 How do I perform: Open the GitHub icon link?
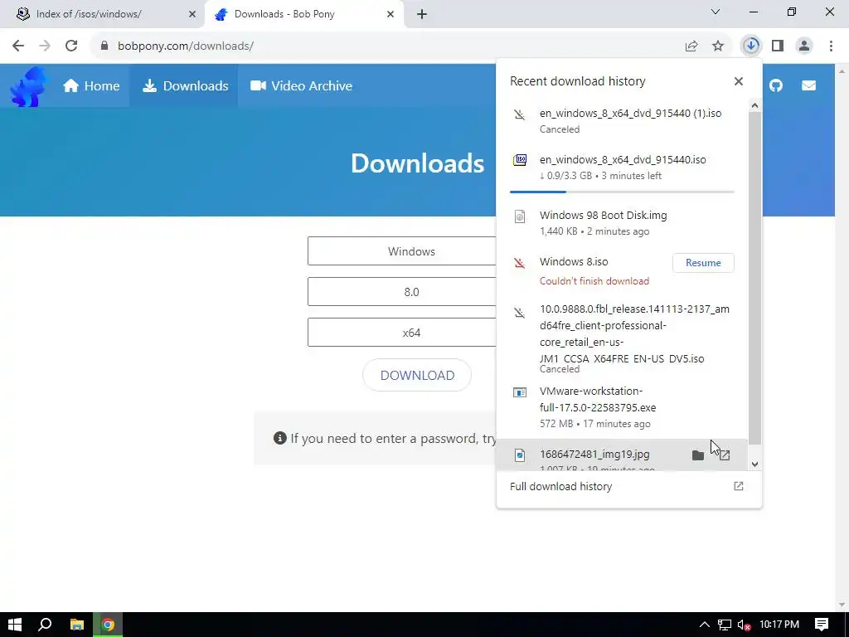(x=776, y=85)
